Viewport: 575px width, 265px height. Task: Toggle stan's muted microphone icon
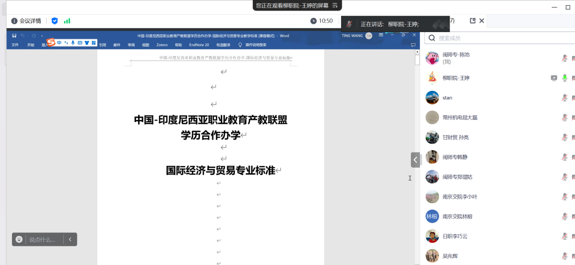(x=564, y=97)
